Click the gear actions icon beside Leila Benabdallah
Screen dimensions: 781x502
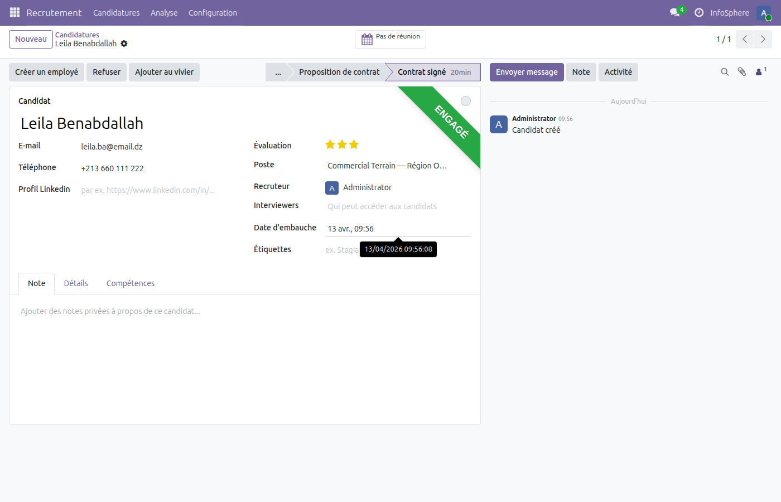tap(124, 44)
